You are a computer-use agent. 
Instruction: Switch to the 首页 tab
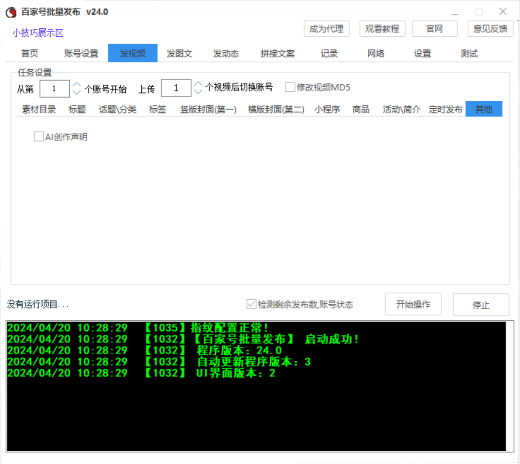click(30, 53)
